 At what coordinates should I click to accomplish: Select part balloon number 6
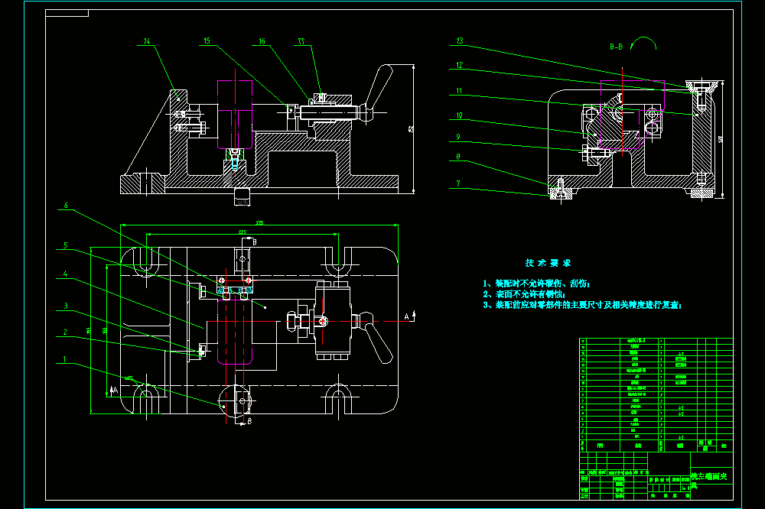pyautogui.click(x=66, y=206)
